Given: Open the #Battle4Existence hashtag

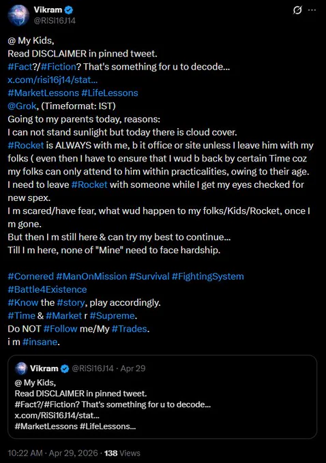Looking at the screenshot, I should click(47, 289).
